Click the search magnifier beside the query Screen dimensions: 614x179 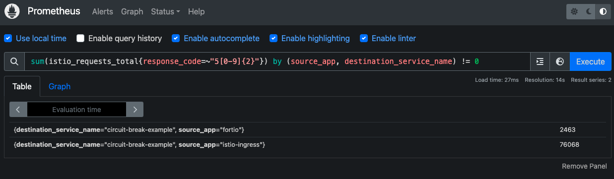coord(14,61)
